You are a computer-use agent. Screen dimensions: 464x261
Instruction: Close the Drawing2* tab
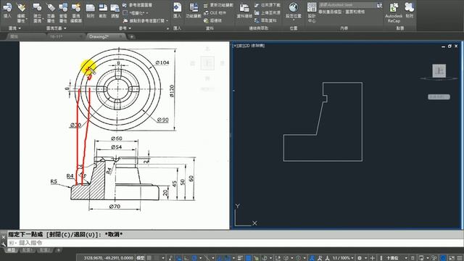point(121,37)
